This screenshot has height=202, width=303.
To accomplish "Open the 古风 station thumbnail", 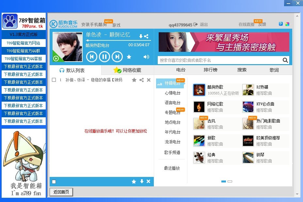I will click(199, 124).
